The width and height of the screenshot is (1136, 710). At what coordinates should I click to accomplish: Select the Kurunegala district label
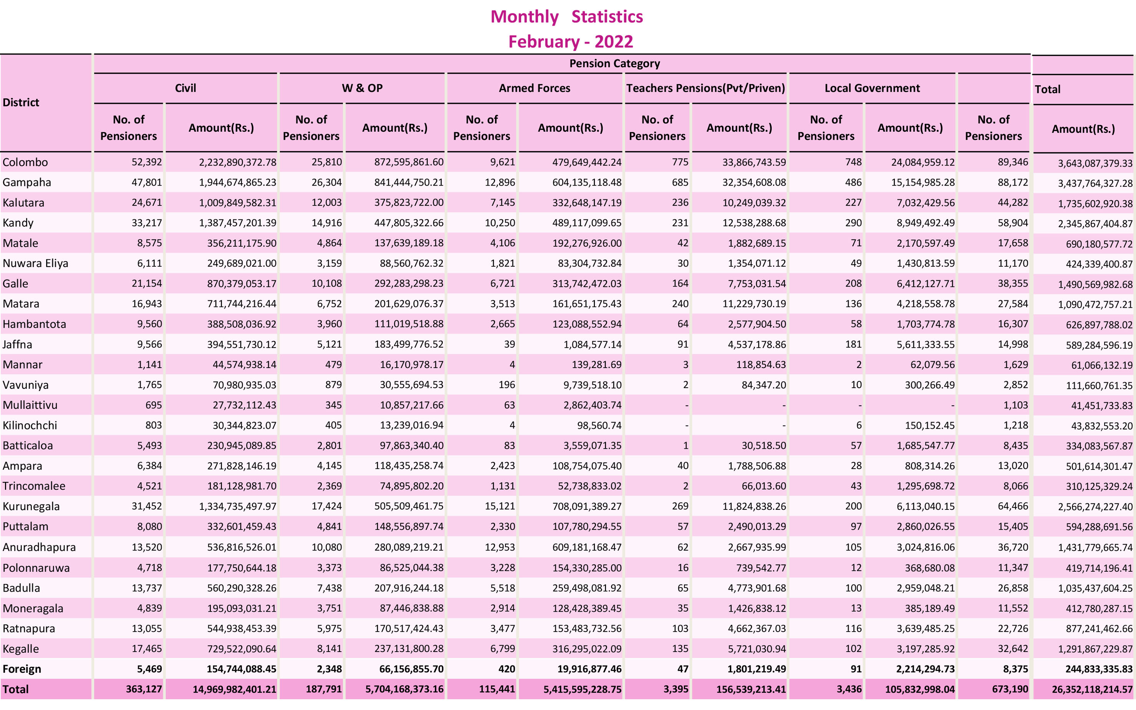pyautogui.click(x=31, y=507)
